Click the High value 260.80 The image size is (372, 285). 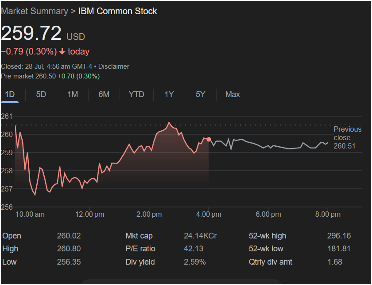(69, 249)
